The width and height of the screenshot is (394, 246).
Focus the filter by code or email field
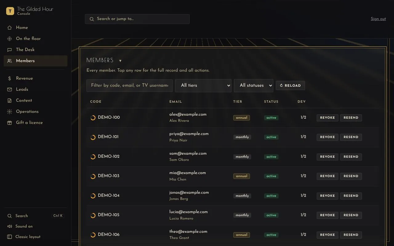click(x=130, y=85)
